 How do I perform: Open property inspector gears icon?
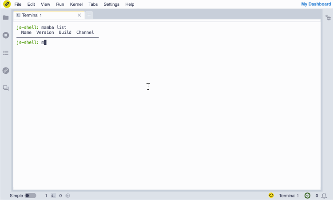[x=328, y=18]
